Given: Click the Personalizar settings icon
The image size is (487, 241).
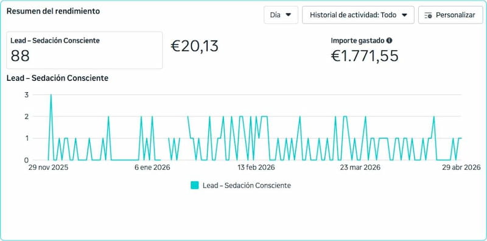Looking at the screenshot, I should tap(429, 15).
